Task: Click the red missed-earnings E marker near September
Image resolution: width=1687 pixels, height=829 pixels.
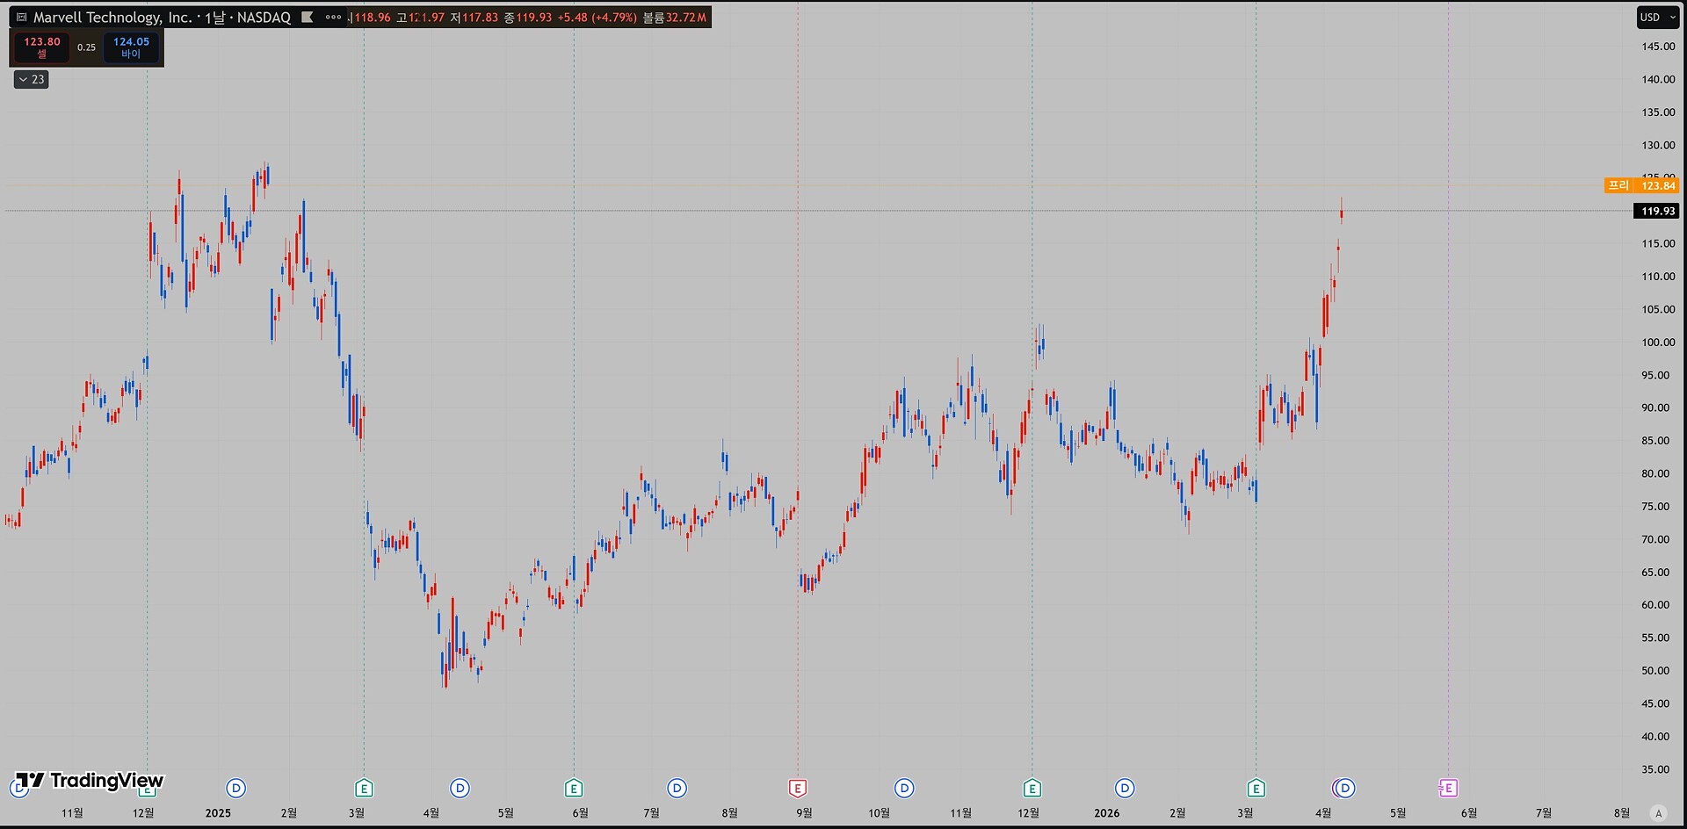Action: pyautogui.click(x=798, y=789)
